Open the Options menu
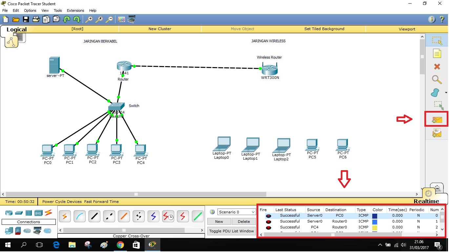The image size is (449, 252). 30,10
